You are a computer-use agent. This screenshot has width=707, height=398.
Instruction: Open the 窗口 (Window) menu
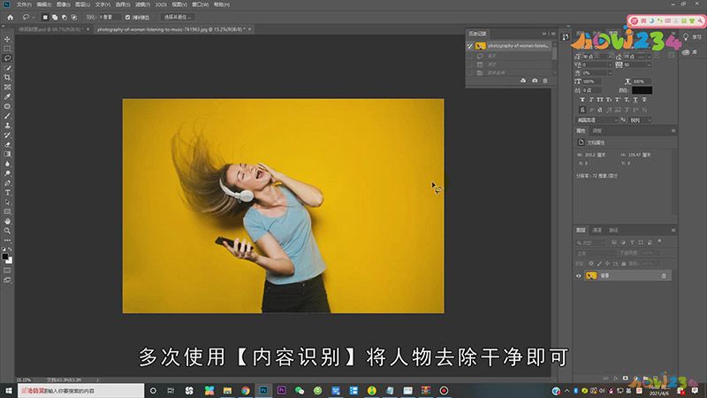coord(201,4)
